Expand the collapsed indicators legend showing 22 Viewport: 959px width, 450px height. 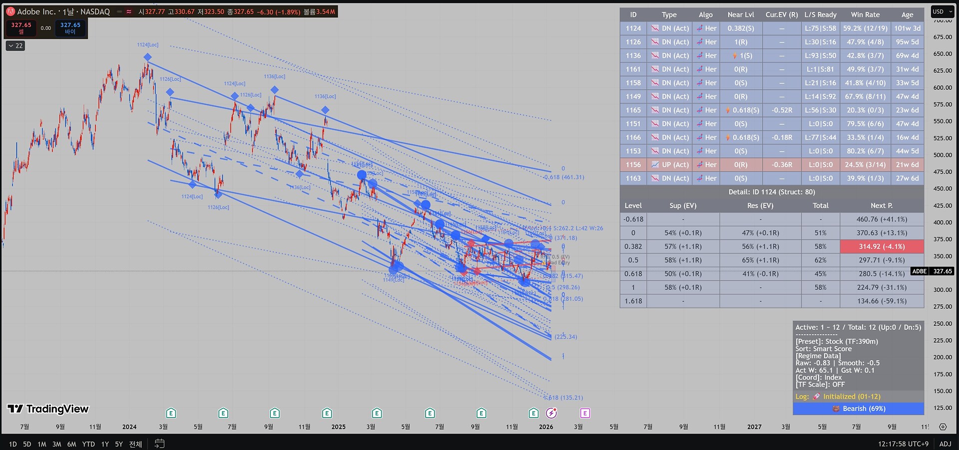(15, 45)
